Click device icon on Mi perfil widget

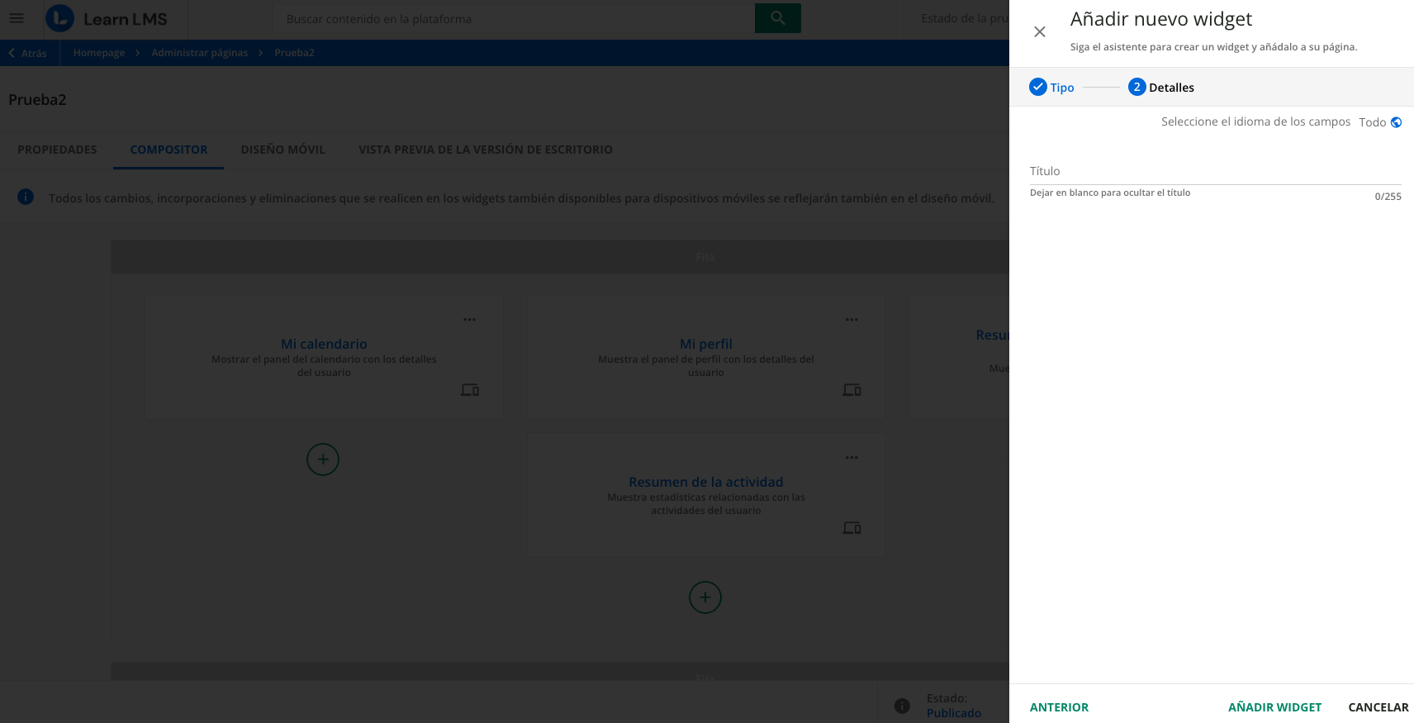click(x=852, y=390)
